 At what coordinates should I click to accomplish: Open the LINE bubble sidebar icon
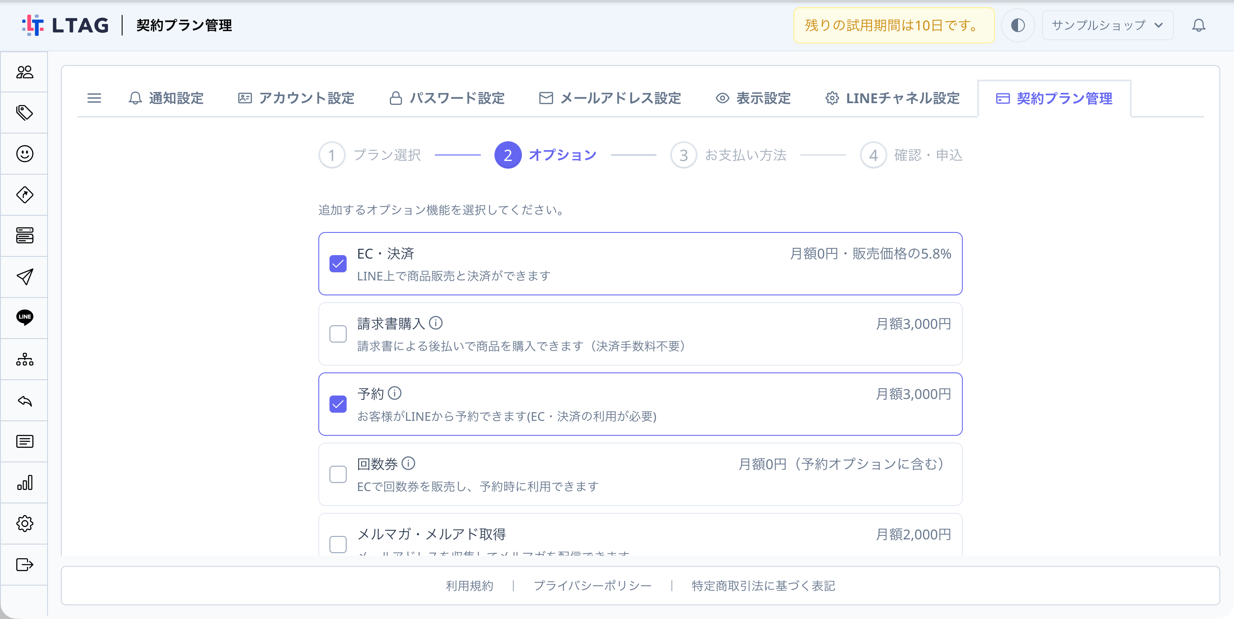pos(24,317)
